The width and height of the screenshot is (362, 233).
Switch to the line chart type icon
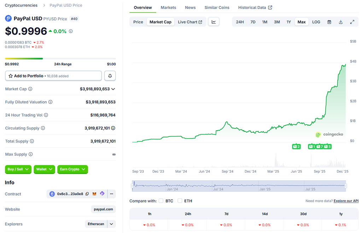[x=214, y=22]
